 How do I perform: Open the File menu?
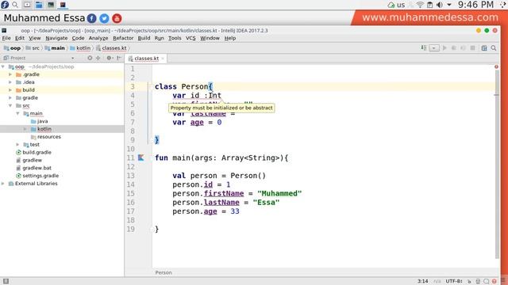coord(6,38)
